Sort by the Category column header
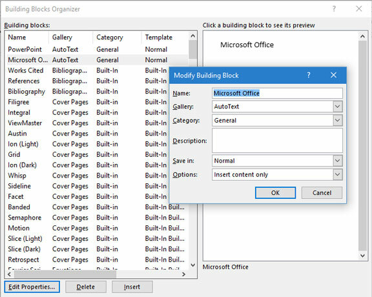372x297 pixels. coord(117,37)
